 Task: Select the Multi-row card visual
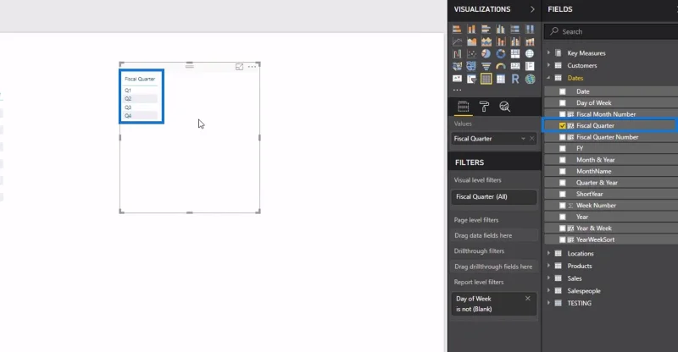530,66
